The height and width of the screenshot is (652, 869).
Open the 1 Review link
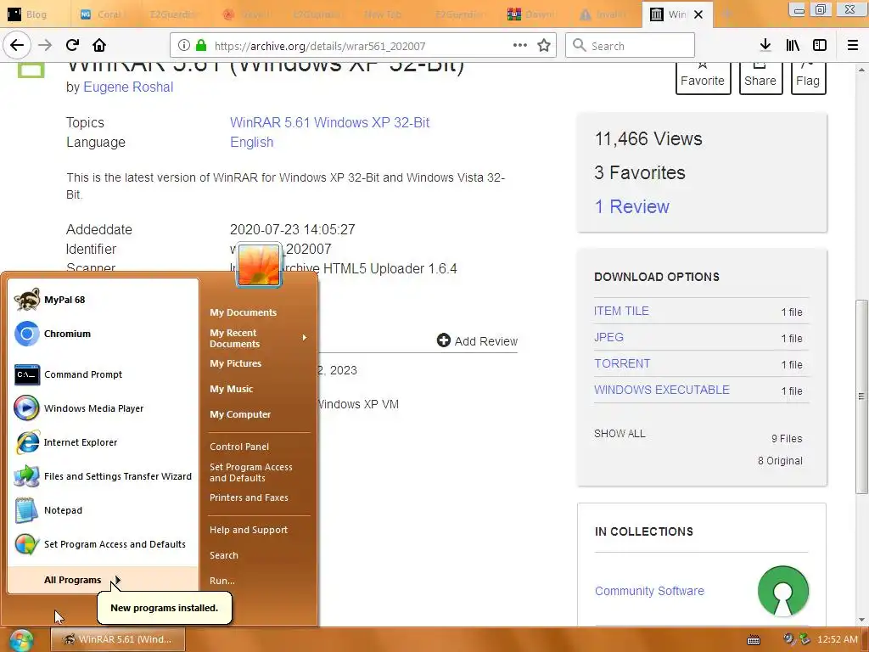coord(631,207)
